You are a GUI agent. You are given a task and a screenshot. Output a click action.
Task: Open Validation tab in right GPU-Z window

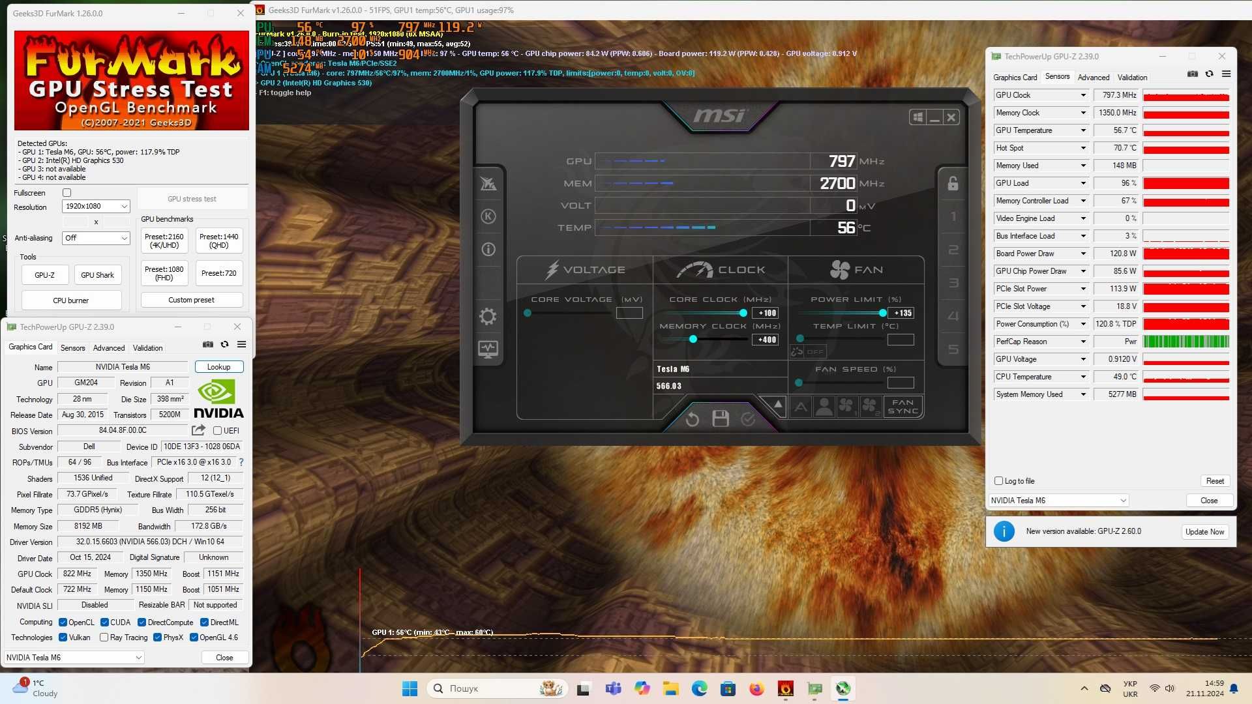pos(1132,78)
